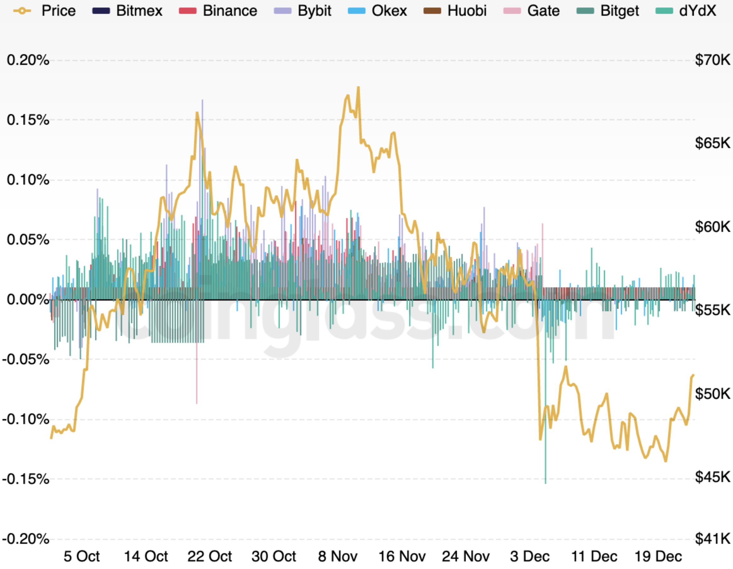The width and height of the screenshot is (733, 569).
Task: Click the tall pink negative bar in October
Action: coord(197,352)
